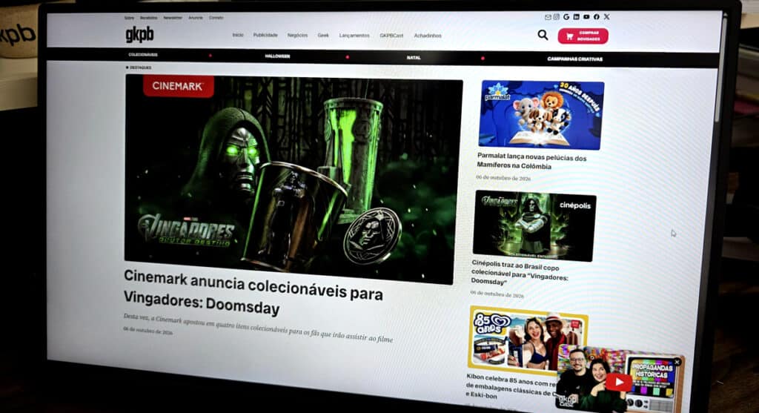This screenshot has width=759, height=413.
Task: Open the X (Twitter) icon in the header
Action: (x=606, y=17)
